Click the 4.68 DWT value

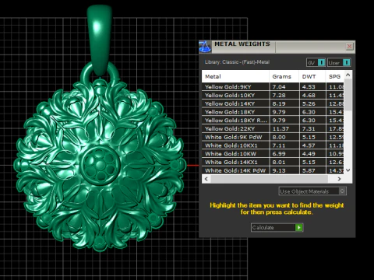click(309, 95)
